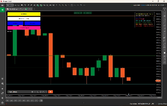Open the toolbar overflow three-dots menu
The width and height of the screenshot is (167, 106).
(x=84, y=5)
